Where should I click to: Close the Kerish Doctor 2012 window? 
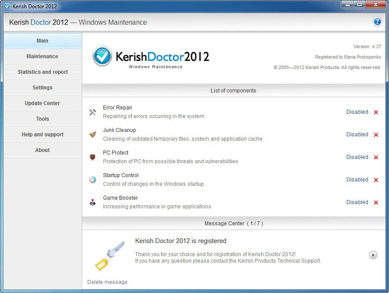pos(376,5)
